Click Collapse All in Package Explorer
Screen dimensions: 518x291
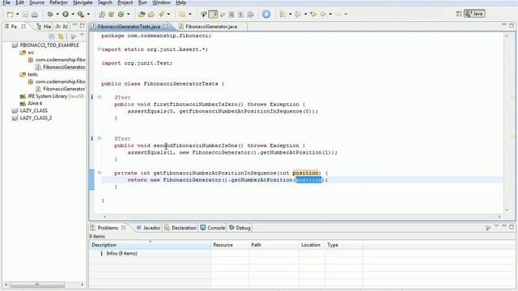pos(52,36)
